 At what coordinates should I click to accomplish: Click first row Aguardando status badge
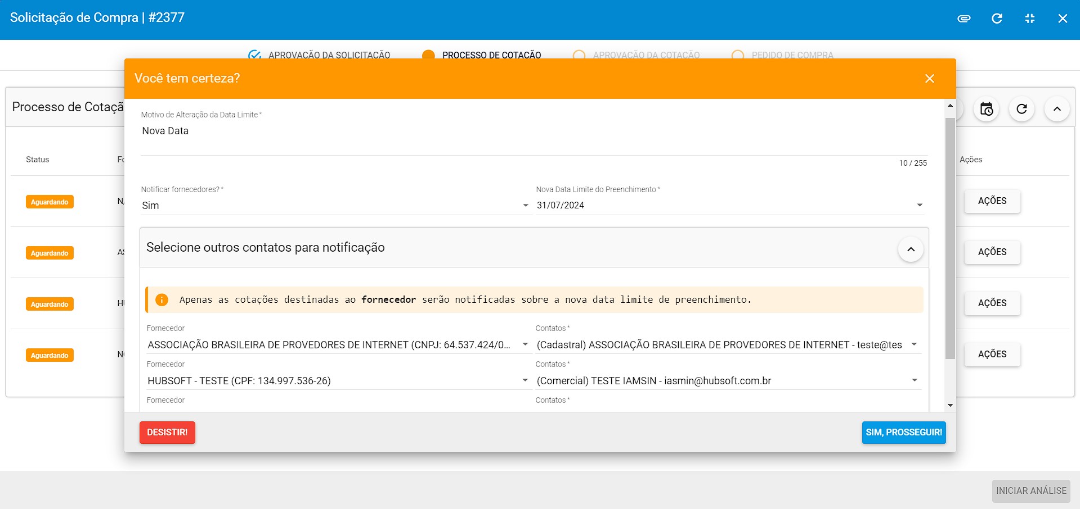click(50, 202)
